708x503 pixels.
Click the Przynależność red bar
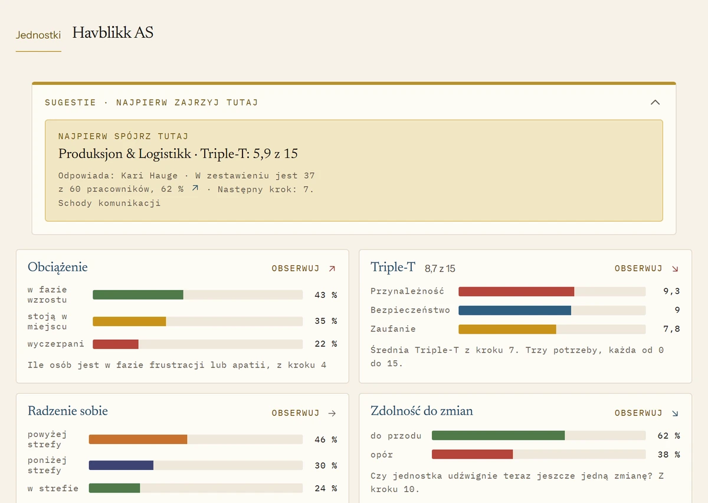(x=516, y=291)
